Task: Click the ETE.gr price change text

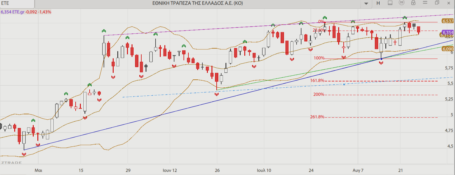Action: [x=26, y=12]
